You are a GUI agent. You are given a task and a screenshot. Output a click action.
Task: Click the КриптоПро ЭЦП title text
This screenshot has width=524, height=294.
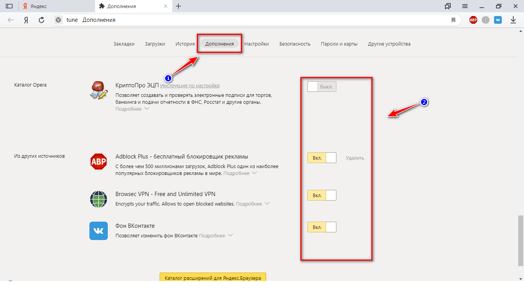(137, 85)
